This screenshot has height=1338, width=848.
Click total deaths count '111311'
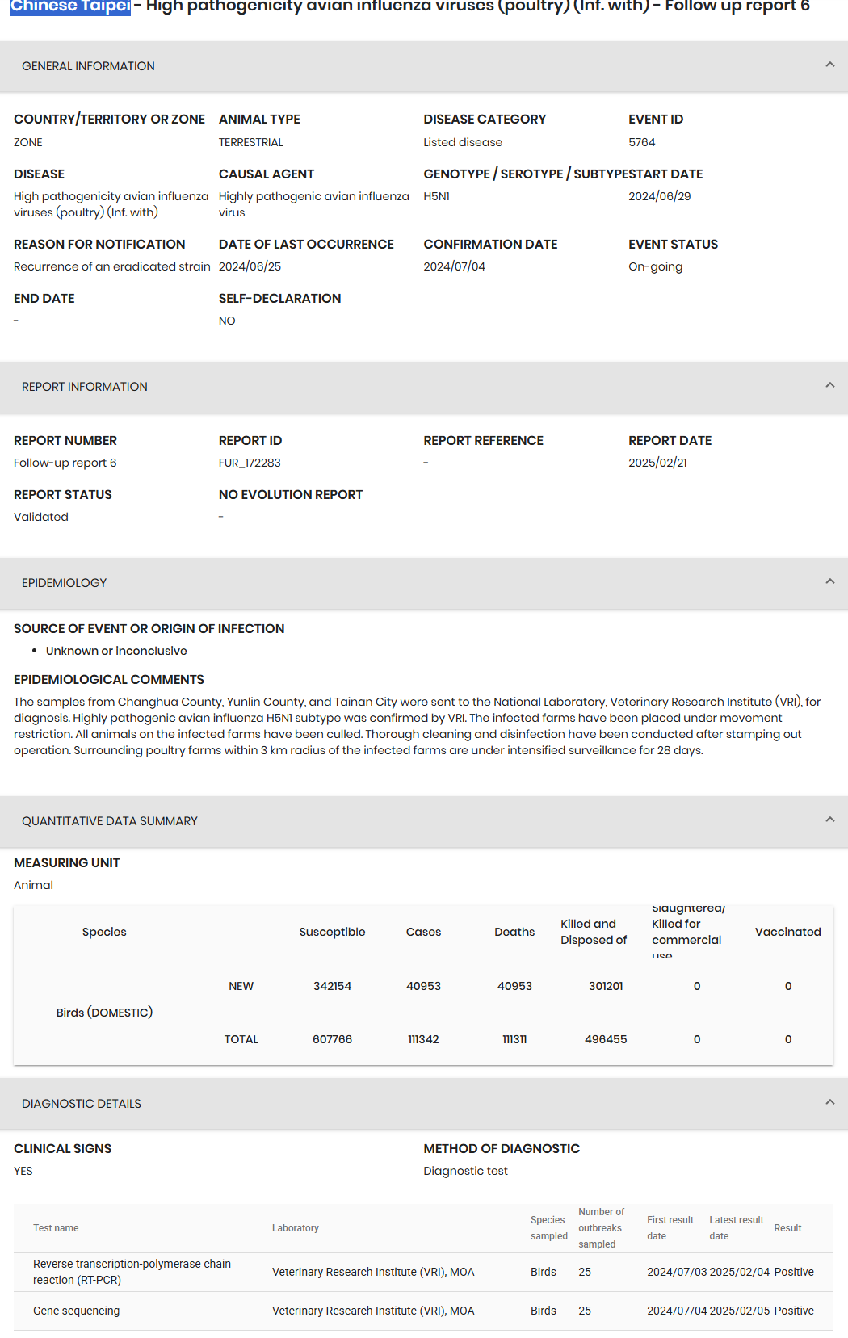pos(514,1039)
